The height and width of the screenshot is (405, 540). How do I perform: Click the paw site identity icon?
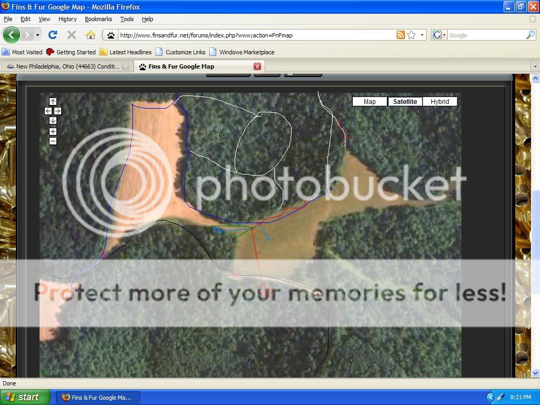[111, 35]
